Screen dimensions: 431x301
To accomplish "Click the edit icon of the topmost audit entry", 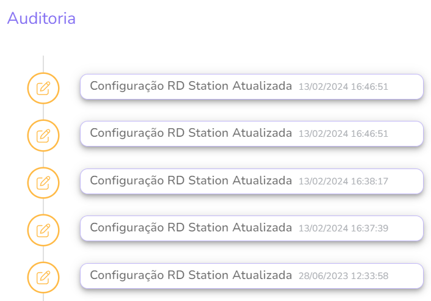I will point(43,89).
